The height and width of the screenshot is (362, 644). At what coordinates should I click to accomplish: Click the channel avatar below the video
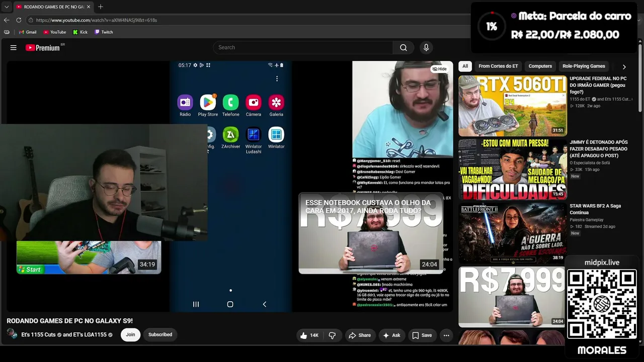(12, 334)
